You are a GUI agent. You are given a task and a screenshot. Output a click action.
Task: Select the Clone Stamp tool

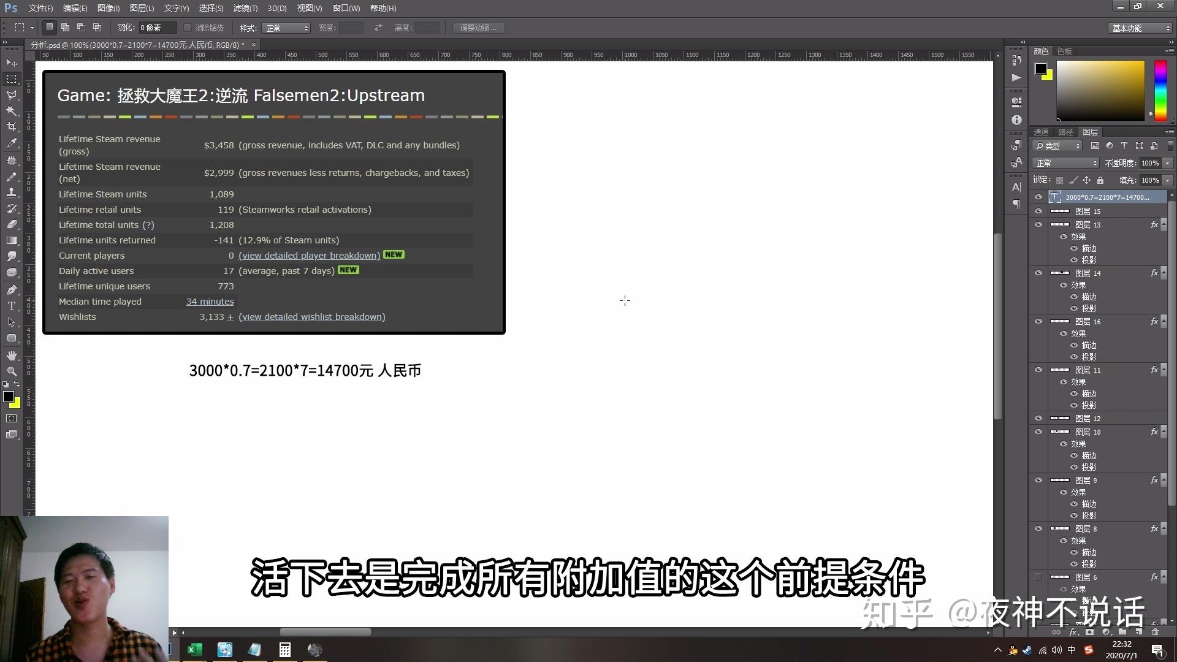point(12,192)
